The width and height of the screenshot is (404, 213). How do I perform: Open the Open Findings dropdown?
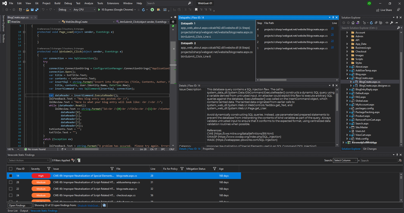click(x=20, y=205)
